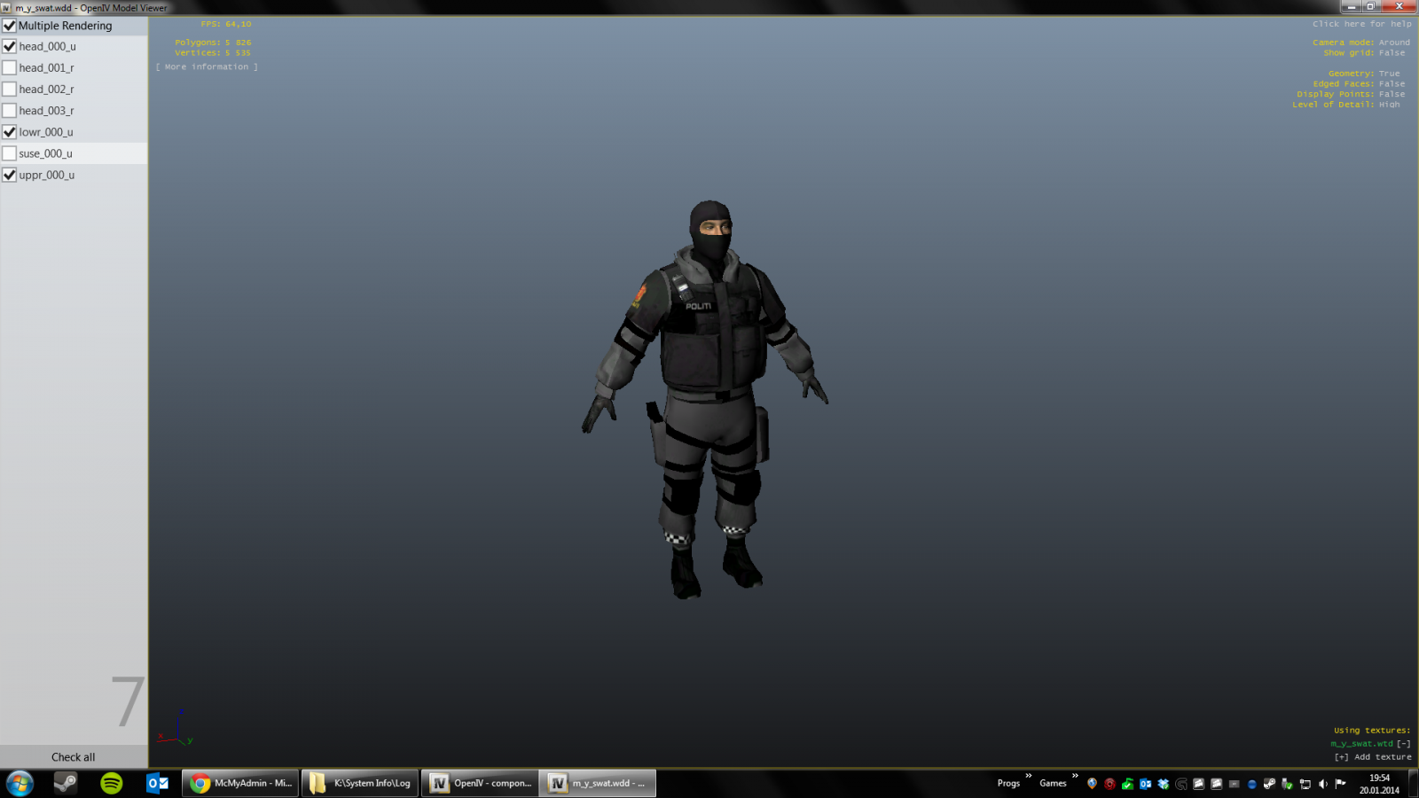Click the Add texture link
1419x798 pixels.
pos(1373,756)
